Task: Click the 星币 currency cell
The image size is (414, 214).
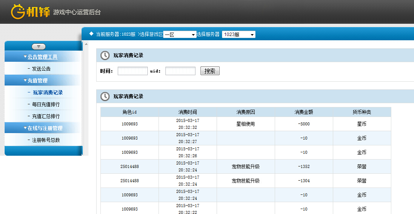Action: coord(362,124)
